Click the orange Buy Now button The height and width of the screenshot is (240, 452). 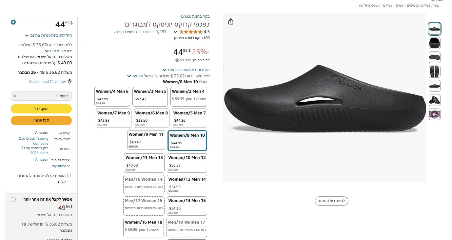(41, 120)
